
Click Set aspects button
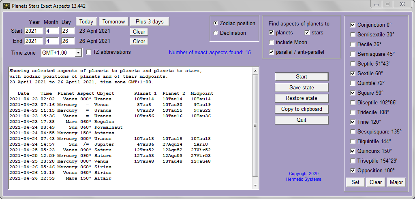click(355, 182)
